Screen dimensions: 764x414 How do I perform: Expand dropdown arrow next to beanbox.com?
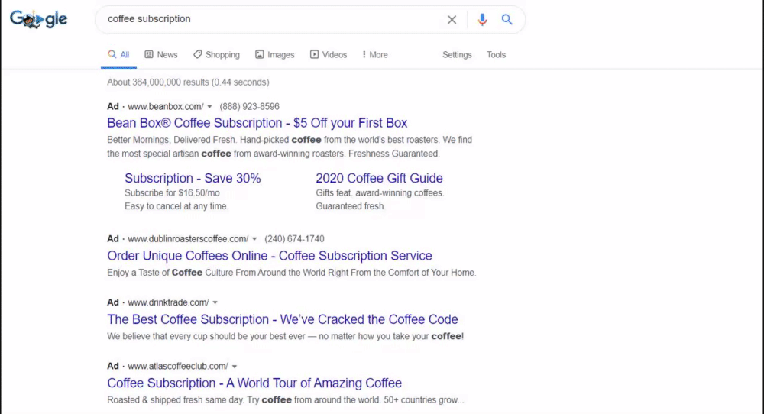(209, 107)
